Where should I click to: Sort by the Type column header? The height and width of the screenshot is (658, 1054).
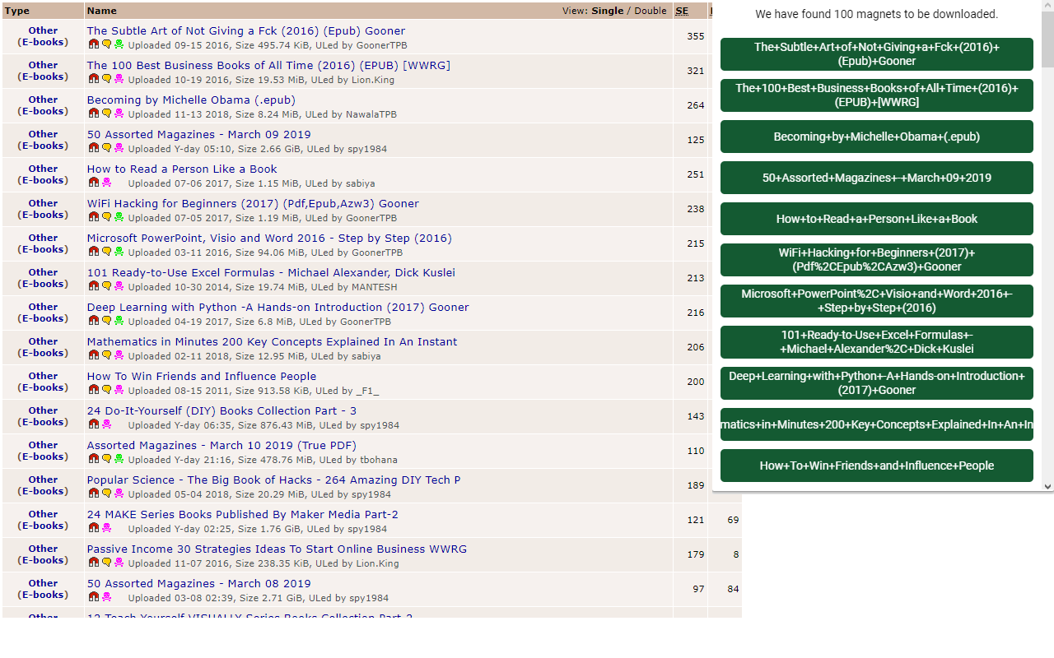(x=16, y=11)
